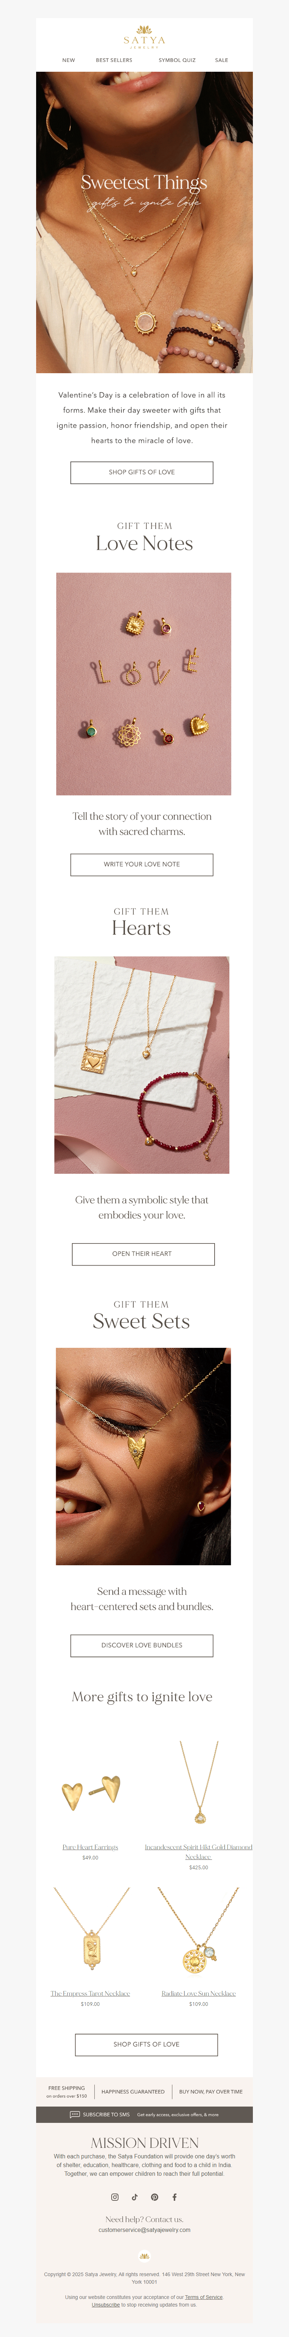
Task: Open the Instagram icon in footer
Action: pos(115,2197)
